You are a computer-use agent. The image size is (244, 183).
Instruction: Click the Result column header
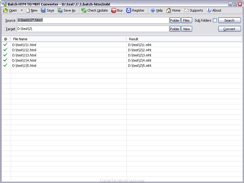(x=184, y=39)
